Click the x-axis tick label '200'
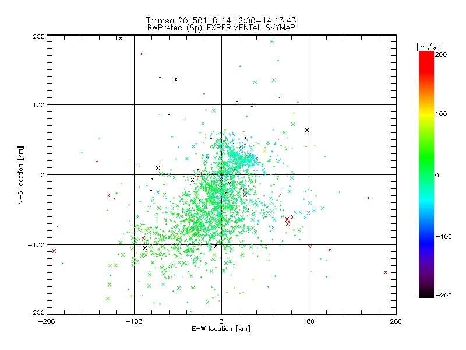 point(396,321)
